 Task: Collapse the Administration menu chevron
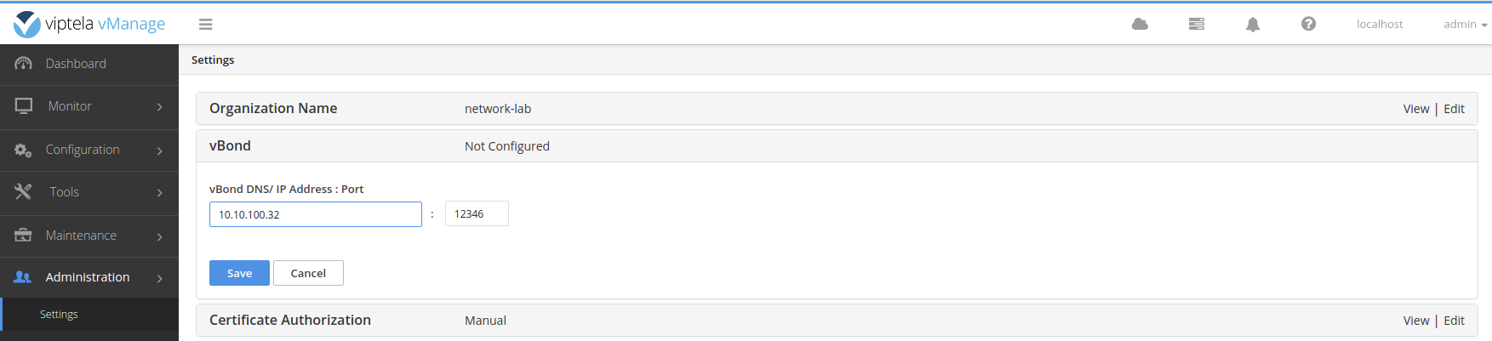coord(159,278)
